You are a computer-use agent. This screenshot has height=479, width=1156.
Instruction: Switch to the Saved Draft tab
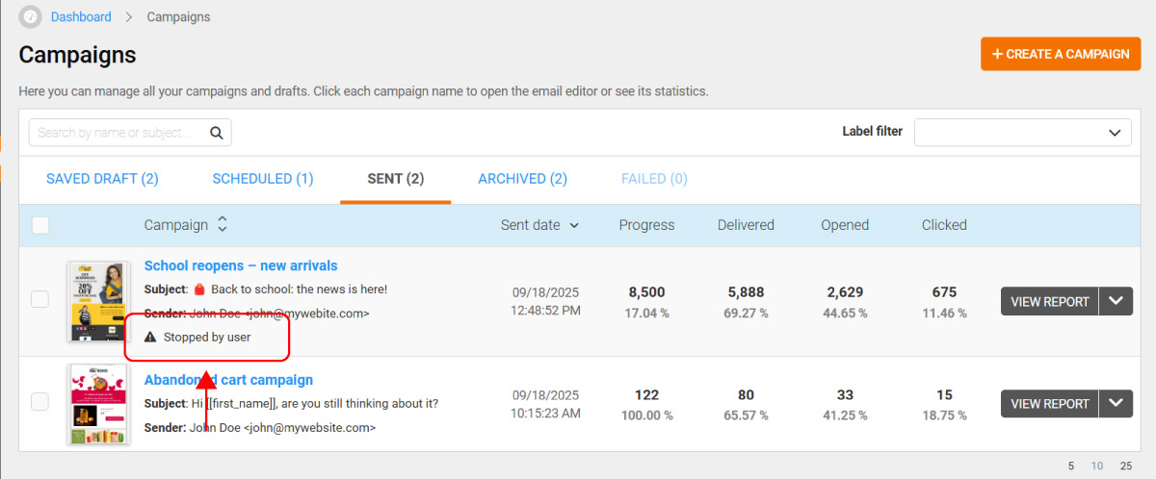pyautogui.click(x=102, y=179)
